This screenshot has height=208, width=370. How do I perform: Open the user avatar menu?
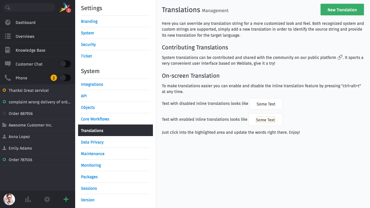coord(9,199)
